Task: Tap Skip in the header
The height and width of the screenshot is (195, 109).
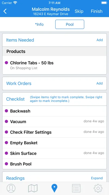Action: pyautogui.click(x=79, y=11)
